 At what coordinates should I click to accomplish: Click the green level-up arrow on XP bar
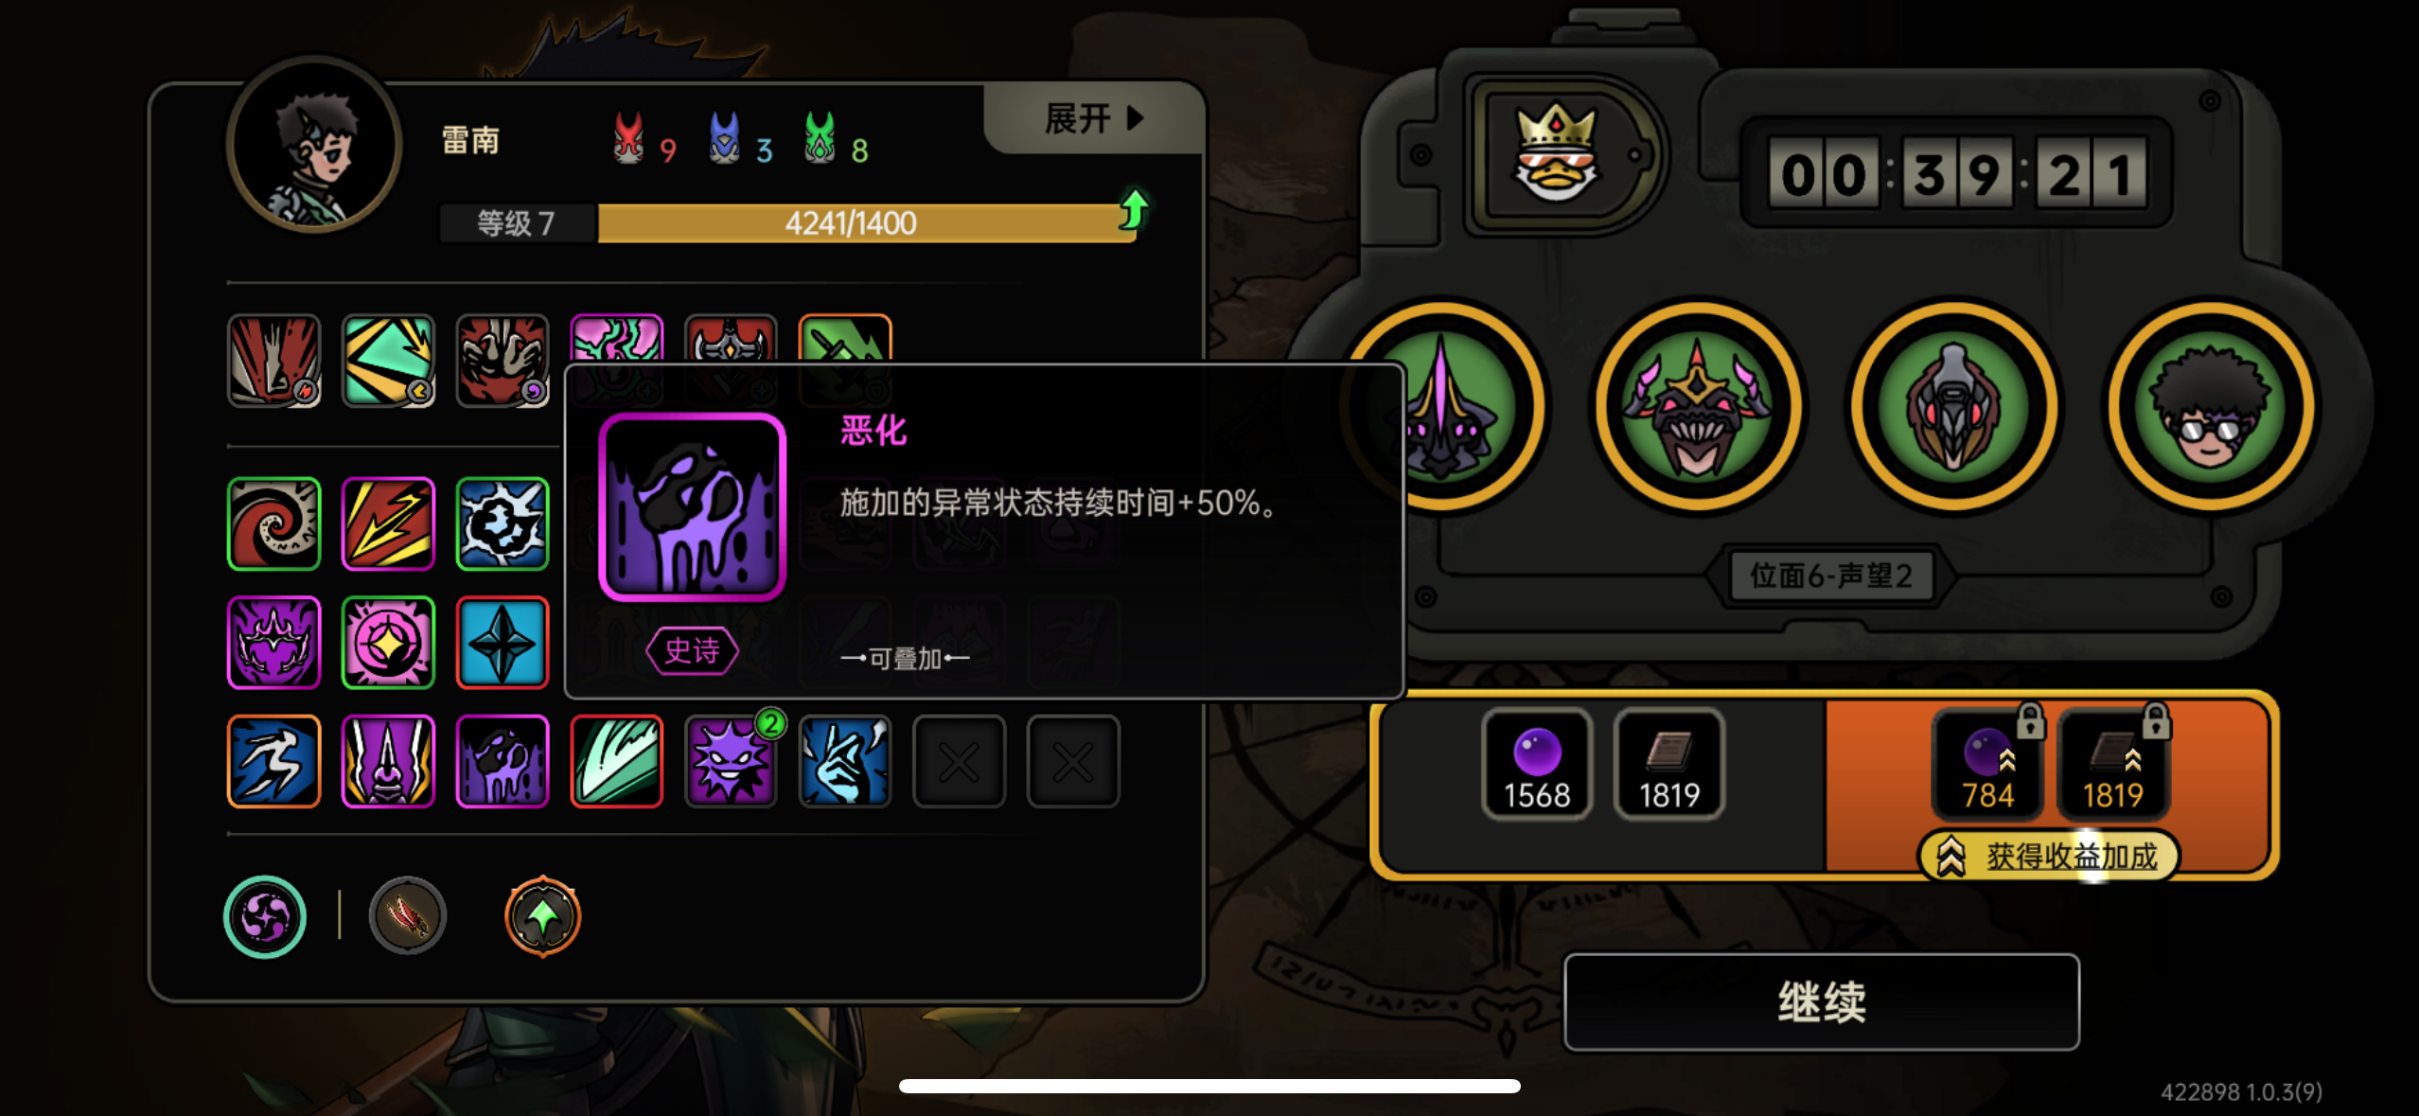(1134, 209)
